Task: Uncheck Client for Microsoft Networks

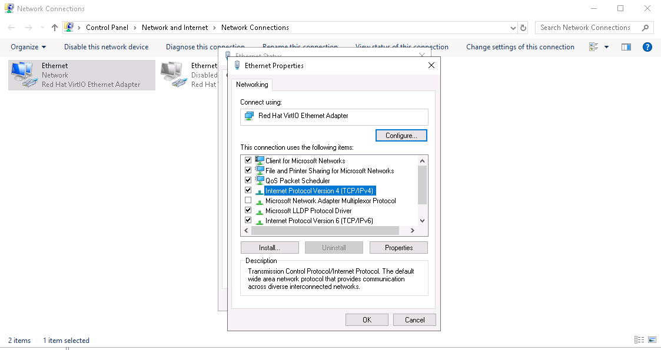Action: 248,160
